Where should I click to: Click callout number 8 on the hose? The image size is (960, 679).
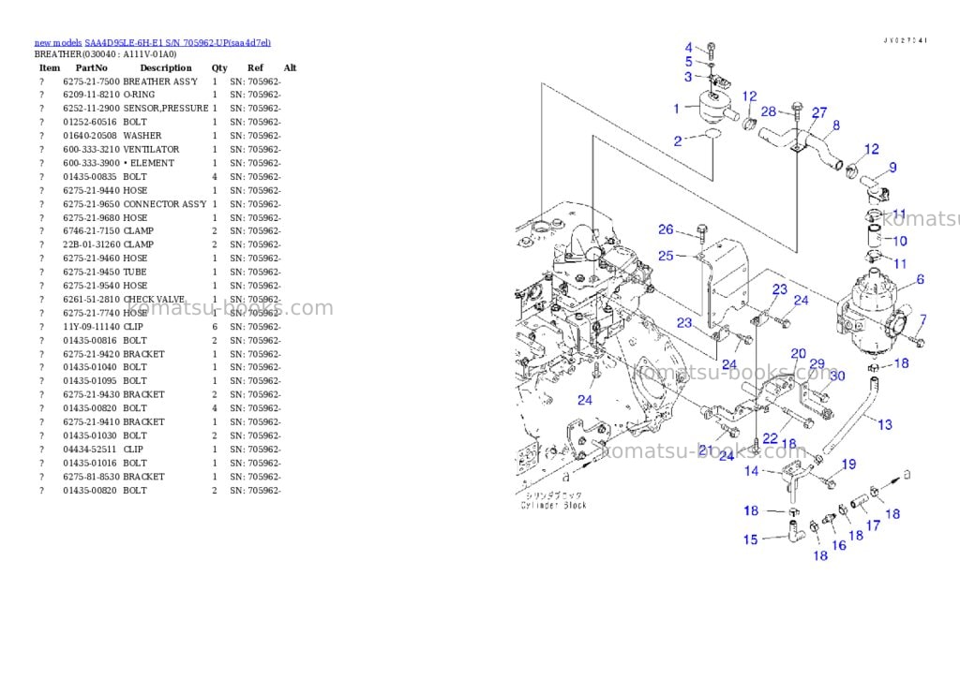pos(836,125)
